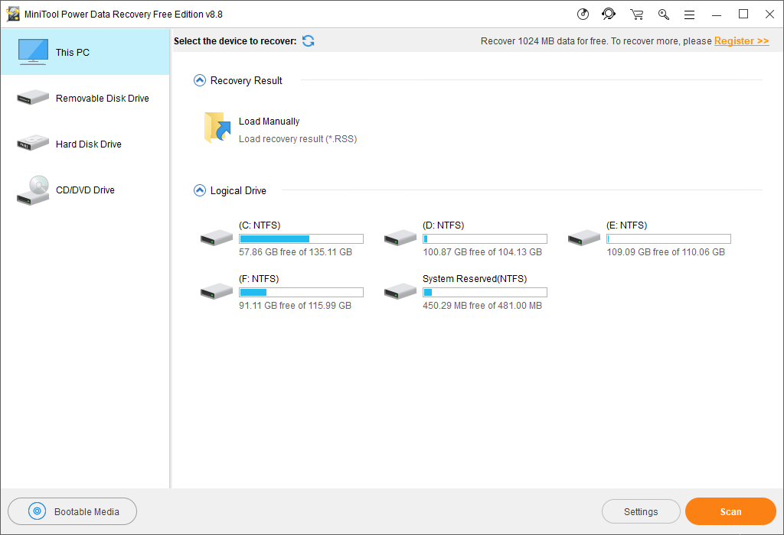Click the This PC monitor icon
This screenshot has width=784, height=535.
[33, 52]
